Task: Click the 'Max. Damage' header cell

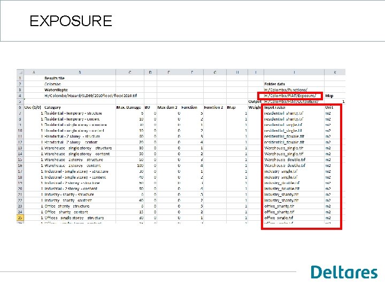Action: click(x=129, y=107)
